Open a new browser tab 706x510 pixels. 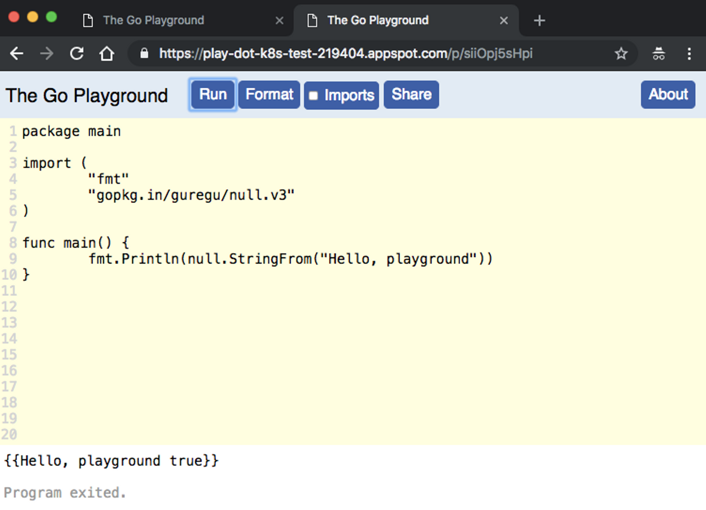(x=539, y=21)
